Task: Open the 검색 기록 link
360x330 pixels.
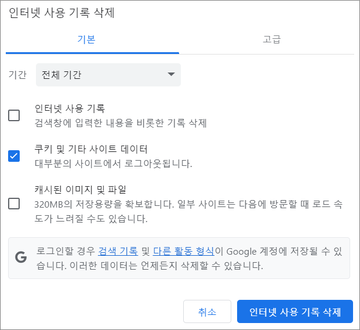Action: 118,251
